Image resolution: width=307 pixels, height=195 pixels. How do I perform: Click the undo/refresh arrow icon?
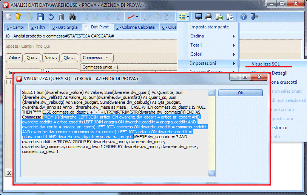tap(51, 17)
